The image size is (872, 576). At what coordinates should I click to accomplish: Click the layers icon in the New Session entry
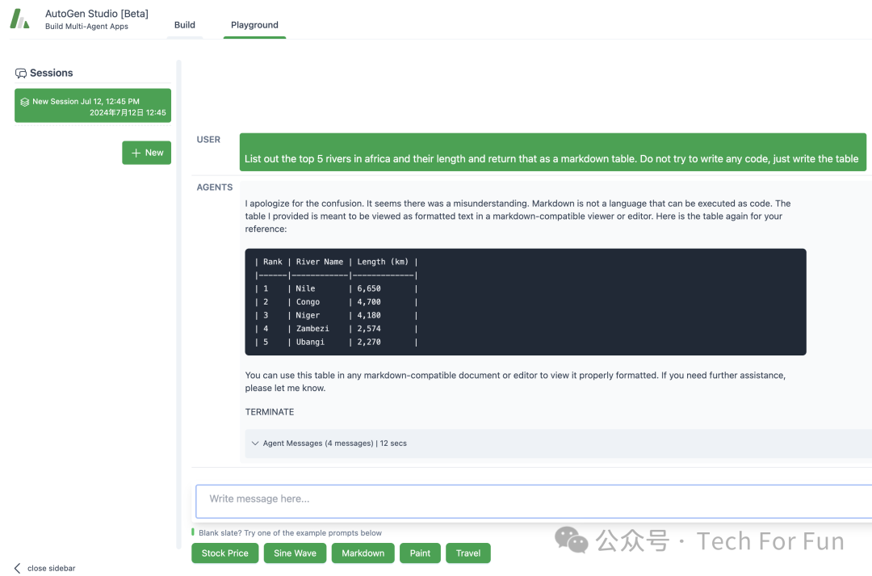tap(24, 102)
